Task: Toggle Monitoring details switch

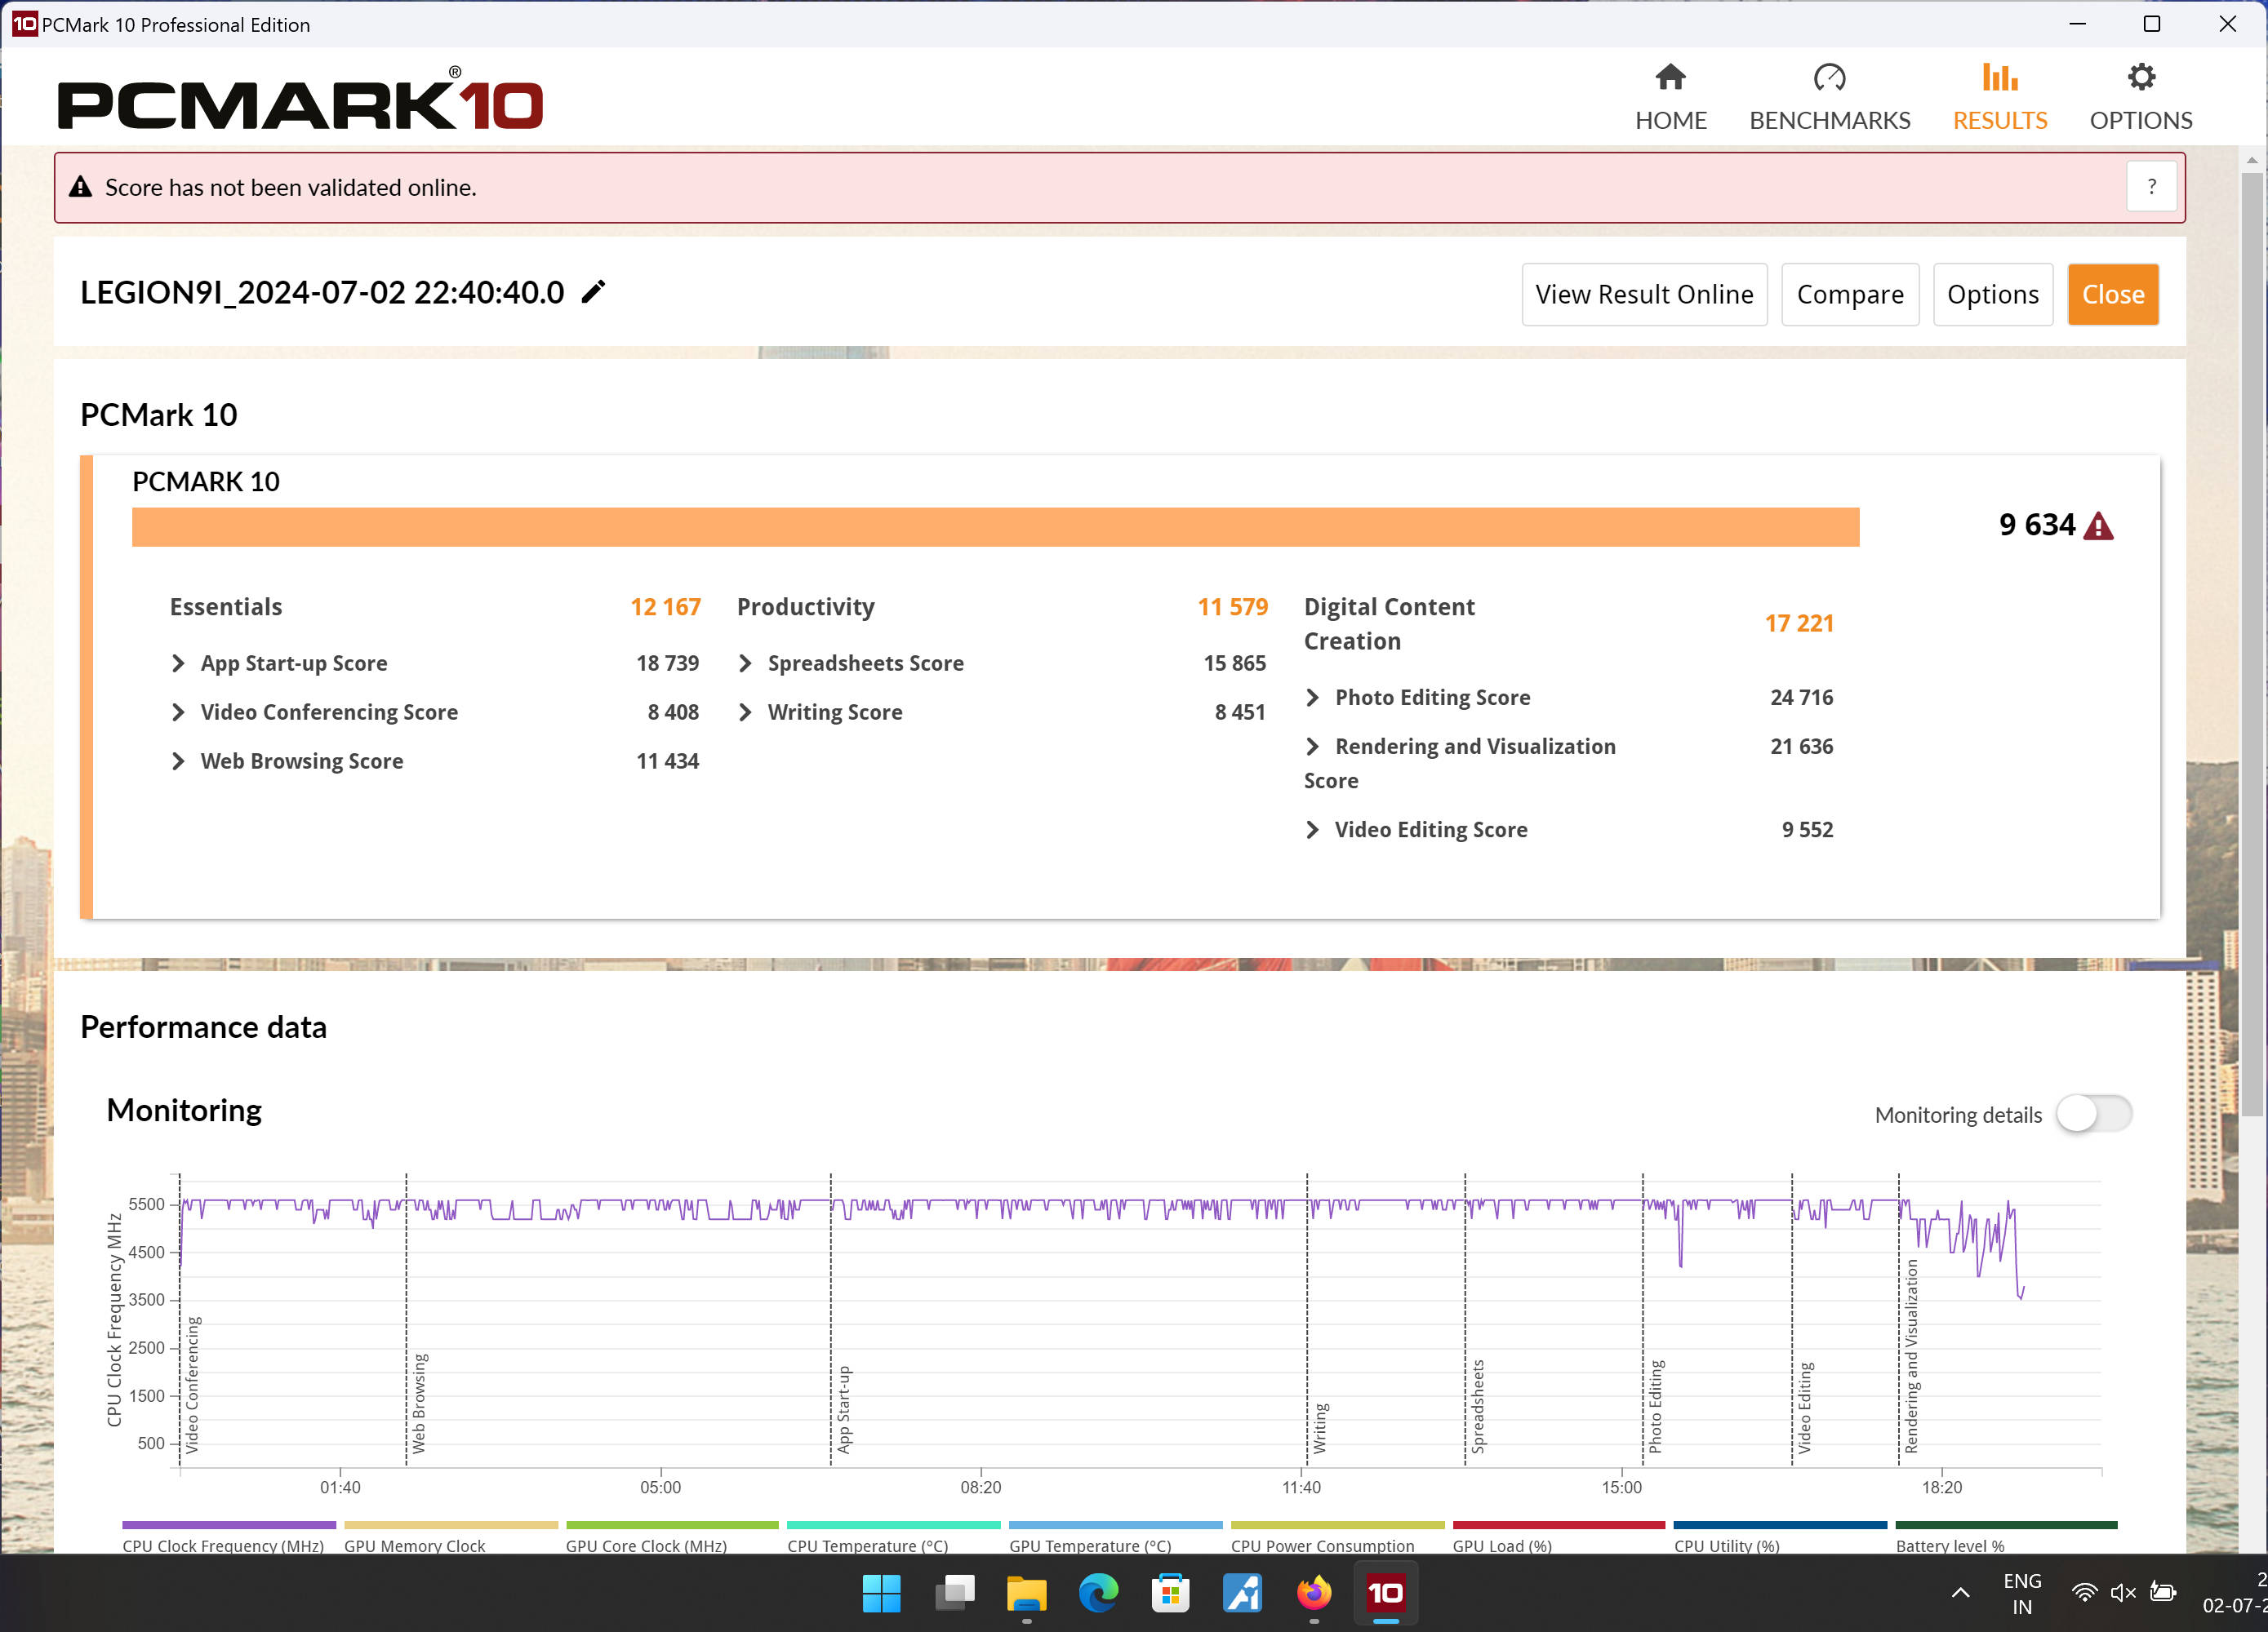Action: click(x=2093, y=1113)
